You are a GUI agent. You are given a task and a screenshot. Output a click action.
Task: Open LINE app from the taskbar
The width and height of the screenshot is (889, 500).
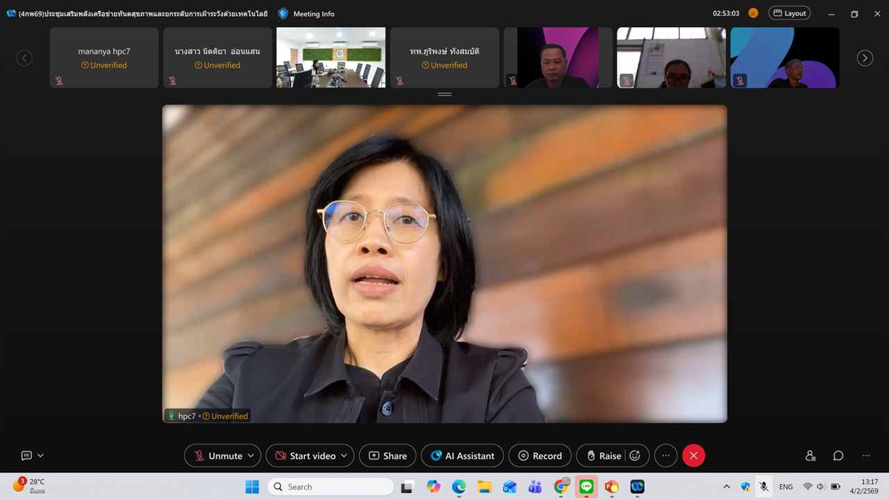click(x=586, y=487)
